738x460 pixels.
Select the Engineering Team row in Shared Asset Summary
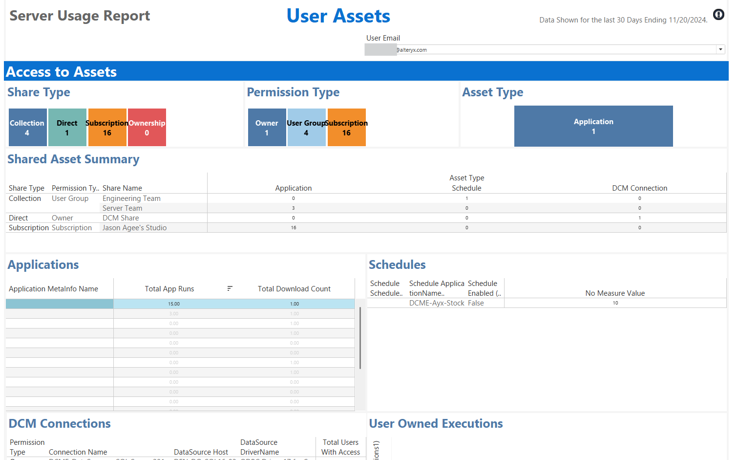coord(131,198)
